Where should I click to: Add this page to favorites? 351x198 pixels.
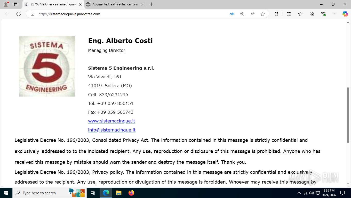point(263,14)
